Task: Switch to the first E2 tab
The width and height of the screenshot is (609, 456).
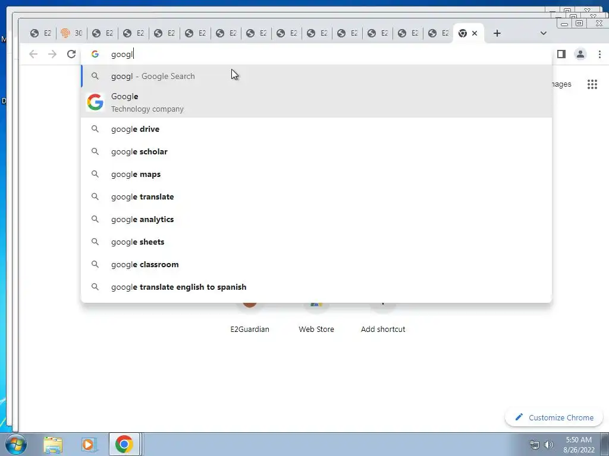Action: point(41,33)
